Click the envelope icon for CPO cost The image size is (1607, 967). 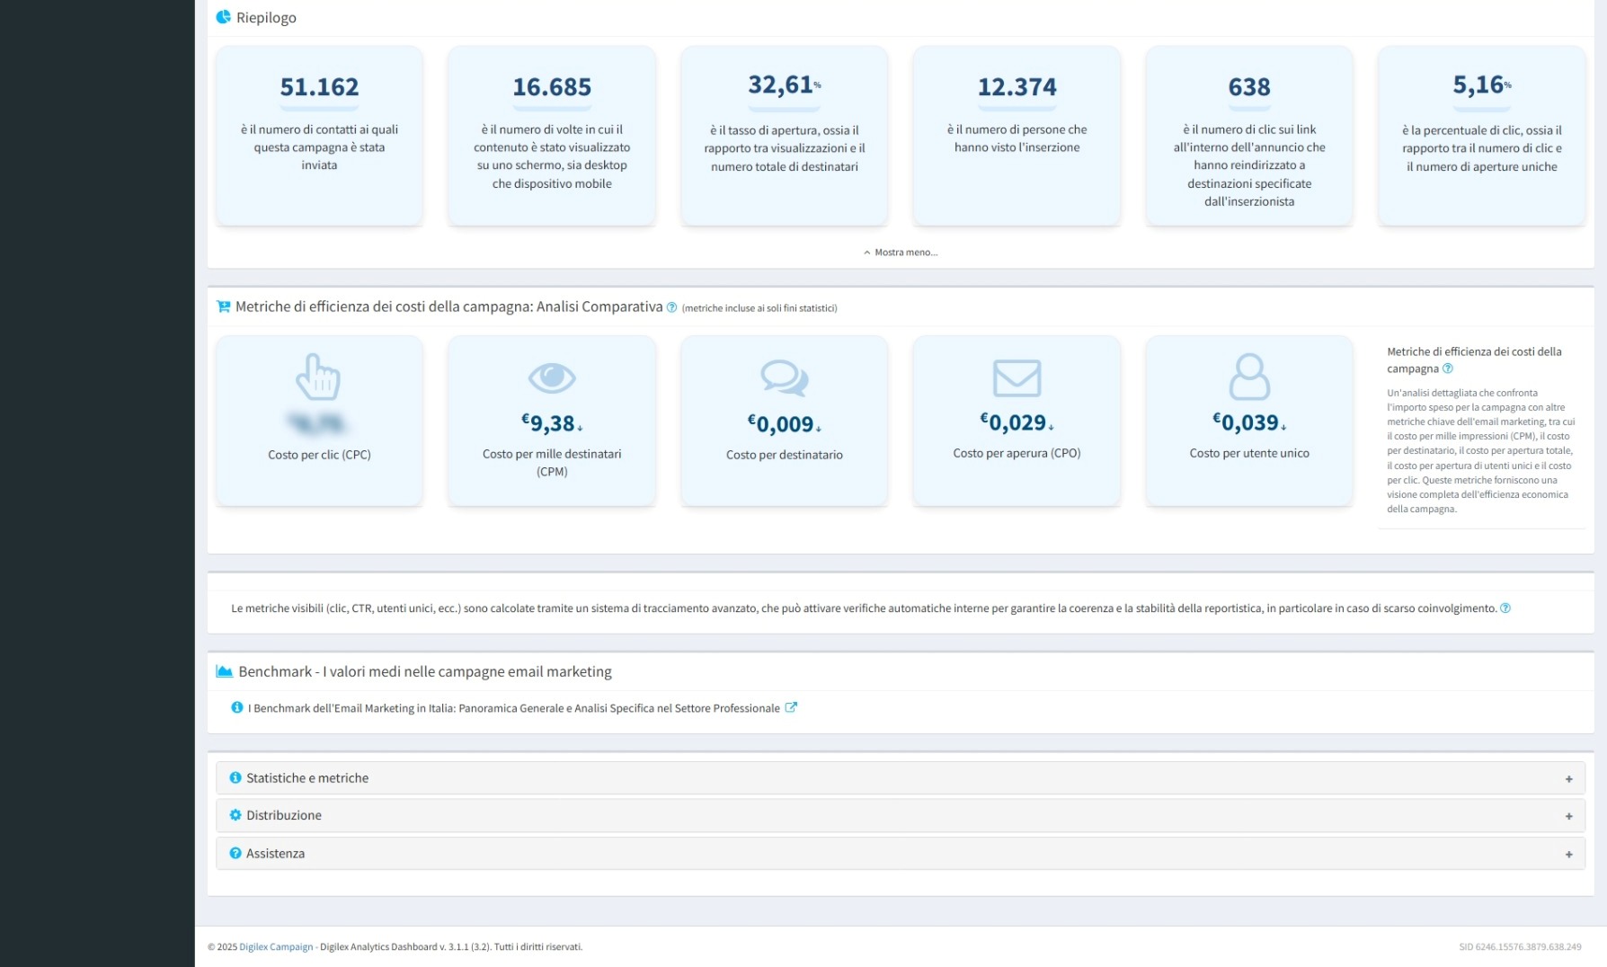[1017, 377]
